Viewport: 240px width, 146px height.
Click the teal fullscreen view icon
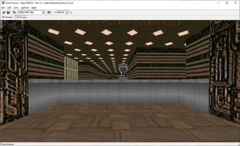point(49,12)
